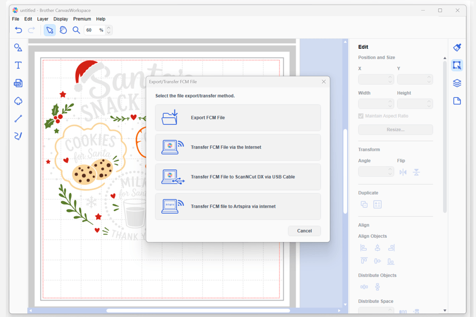Open the File menu

point(15,19)
